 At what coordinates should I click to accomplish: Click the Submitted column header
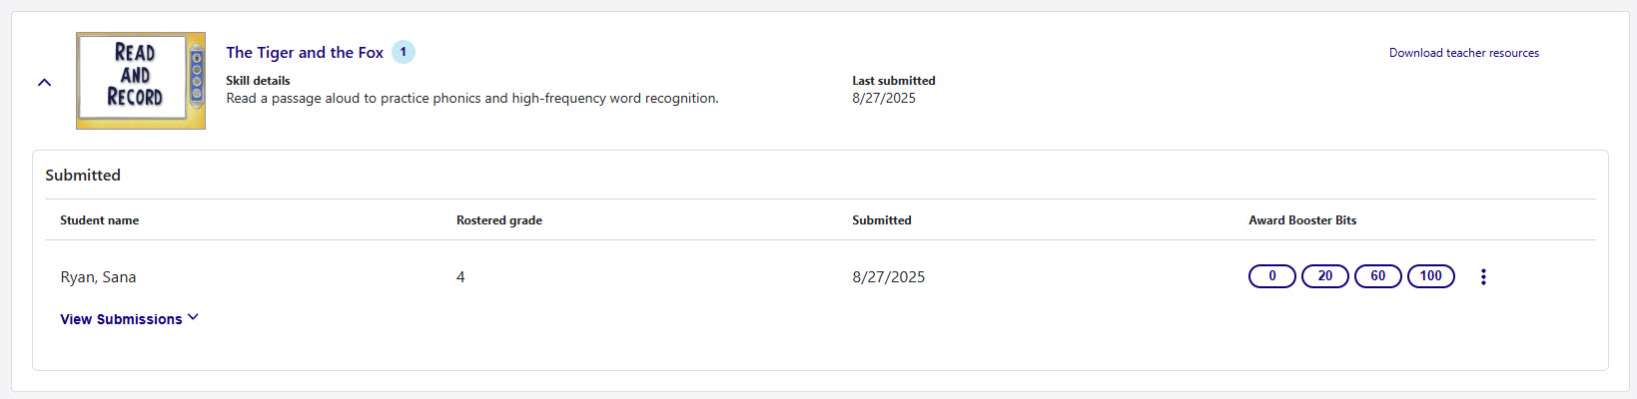881,220
